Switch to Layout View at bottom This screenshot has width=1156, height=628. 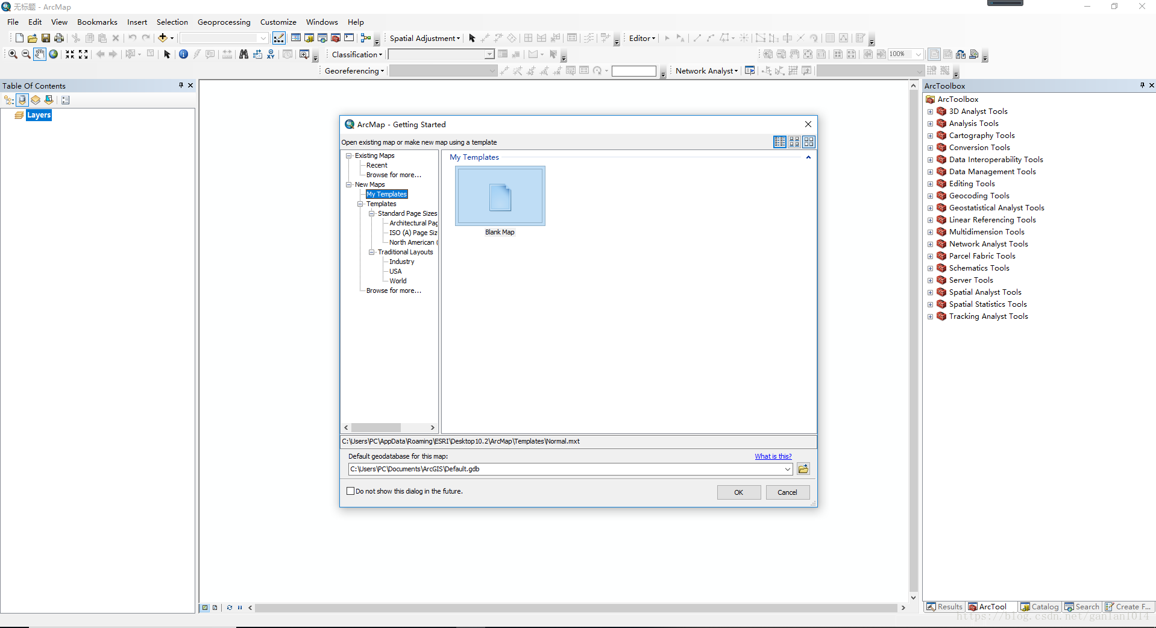tap(215, 608)
